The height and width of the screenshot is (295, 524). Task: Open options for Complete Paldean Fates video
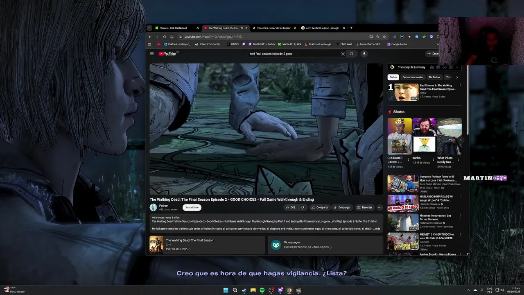pyautogui.click(x=460, y=177)
